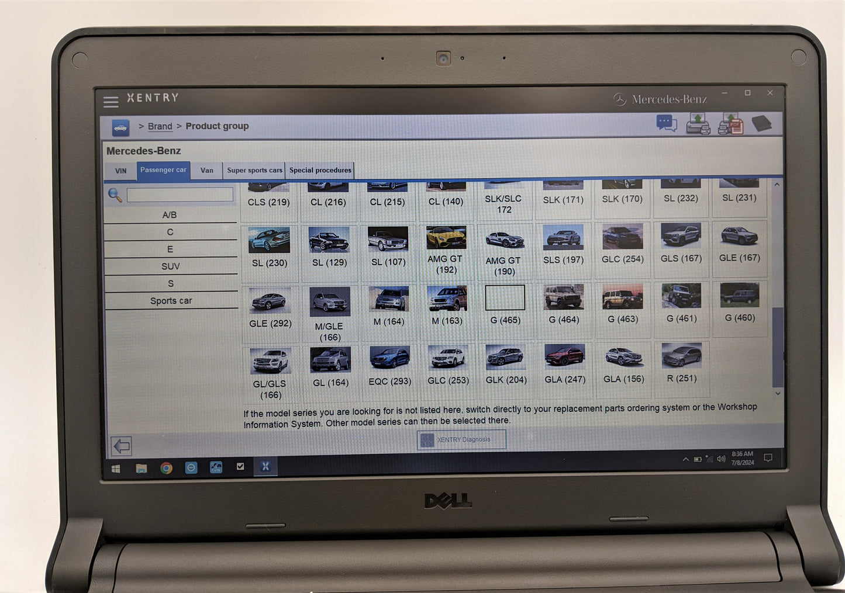Switch to the Van tab

[207, 171]
